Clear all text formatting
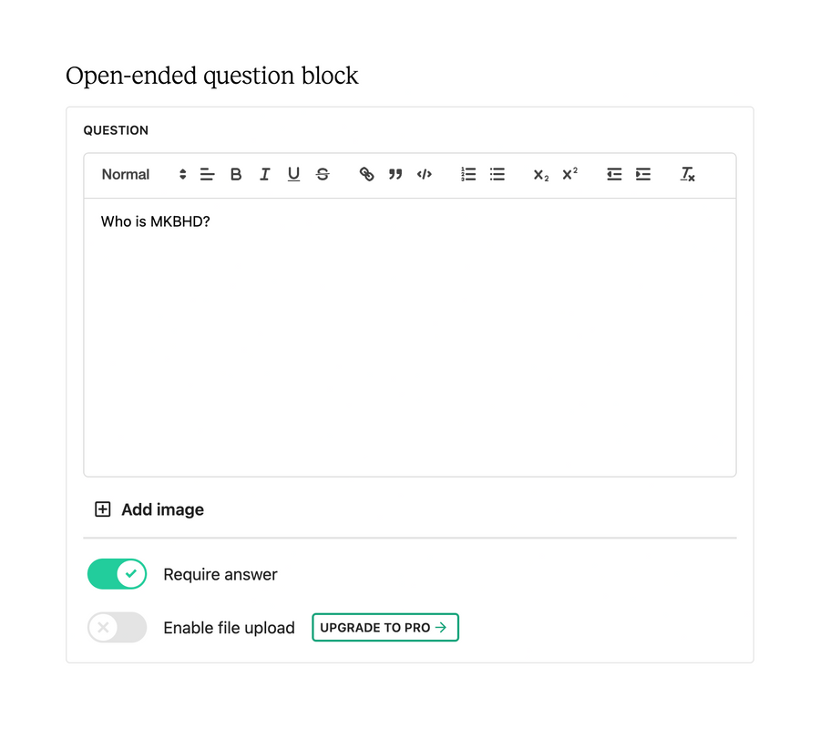Viewport: 820px width, 729px height. [x=687, y=174]
